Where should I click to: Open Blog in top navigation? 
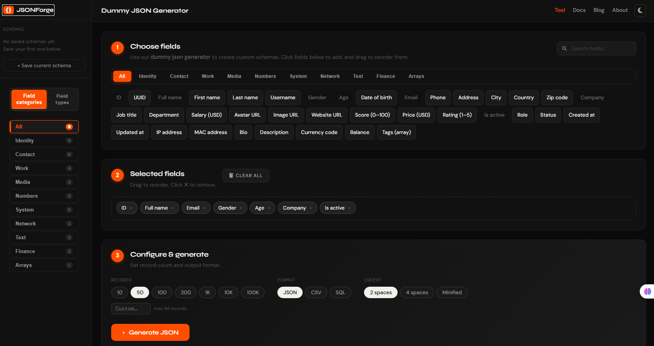pyautogui.click(x=599, y=10)
